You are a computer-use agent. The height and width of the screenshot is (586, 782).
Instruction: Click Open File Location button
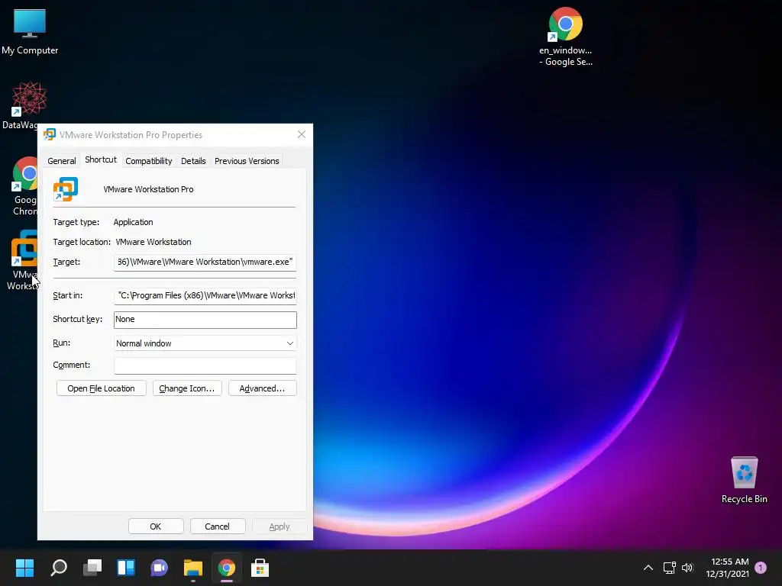102,388
